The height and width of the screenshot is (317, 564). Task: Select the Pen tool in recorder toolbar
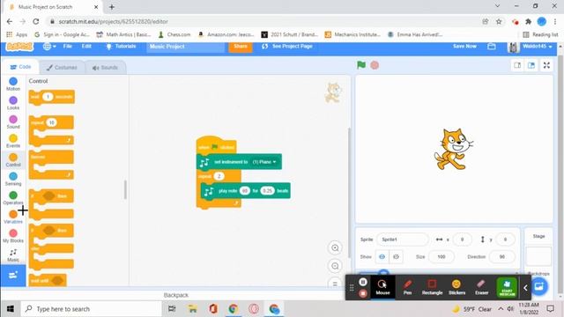[407, 287]
